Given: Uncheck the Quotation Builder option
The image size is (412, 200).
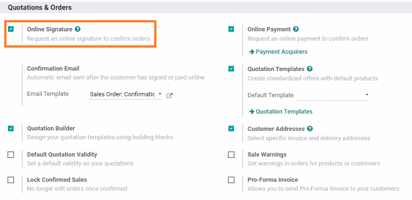Looking at the screenshot, I should pyautogui.click(x=11, y=129).
